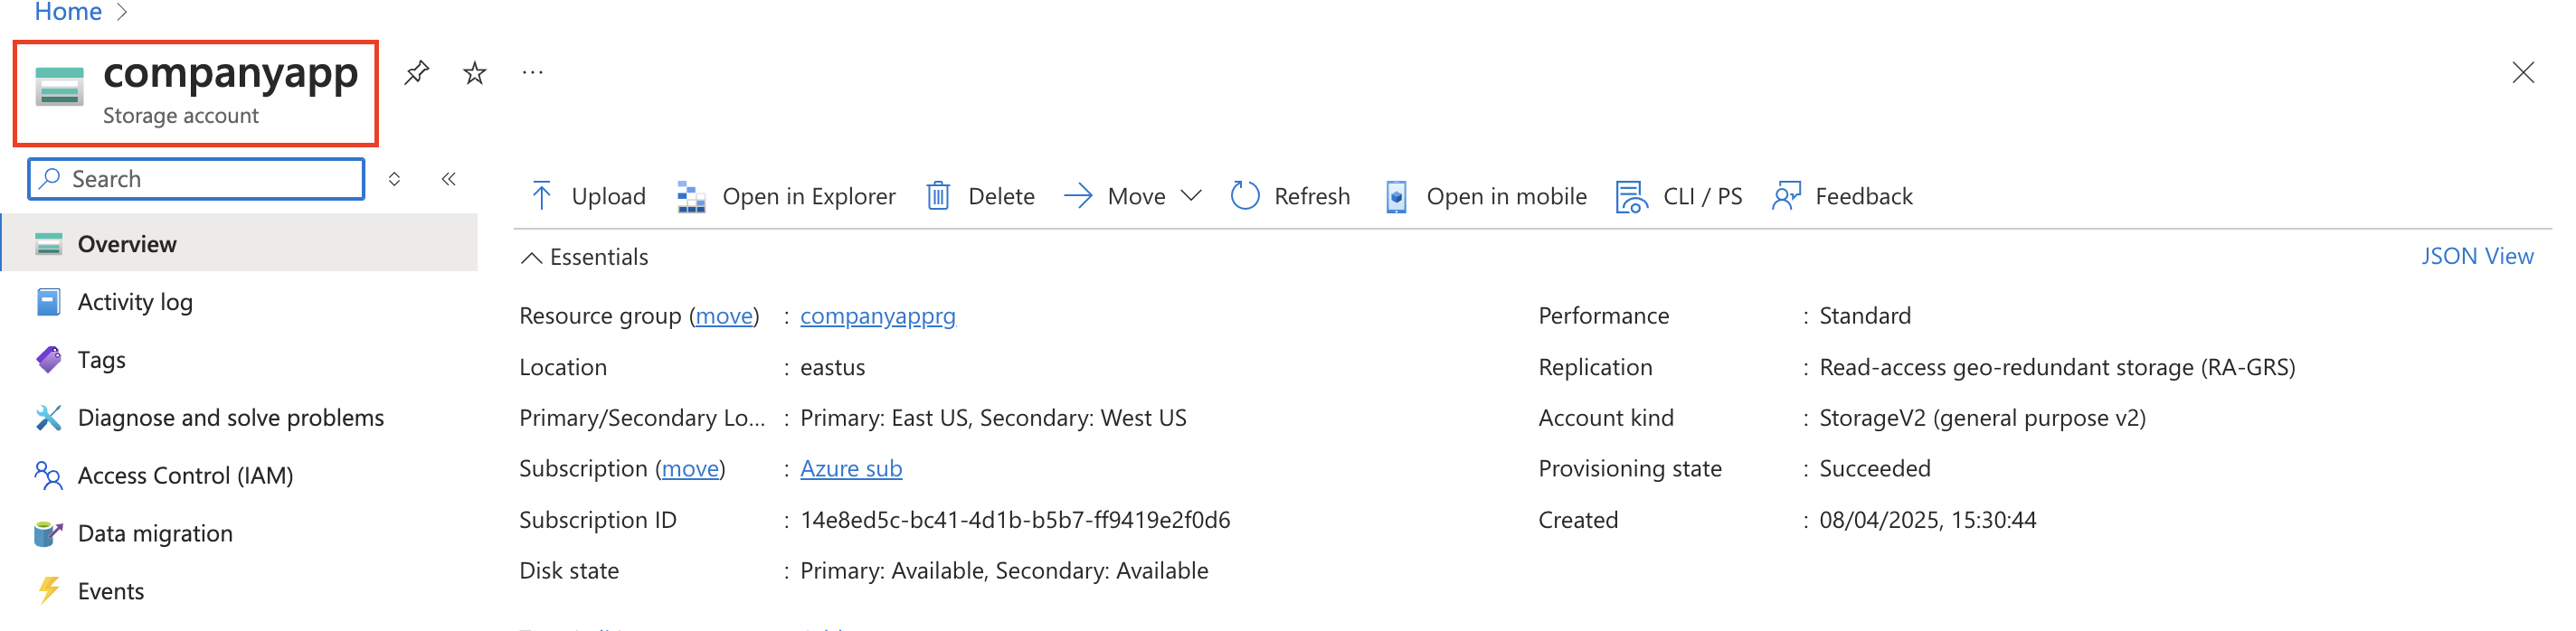
Task: Click the Upload arrow icon
Action: [541, 196]
